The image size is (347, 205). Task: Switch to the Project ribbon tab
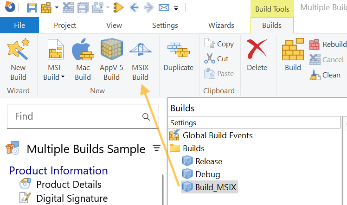pyautogui.click(x=65, y=25)
